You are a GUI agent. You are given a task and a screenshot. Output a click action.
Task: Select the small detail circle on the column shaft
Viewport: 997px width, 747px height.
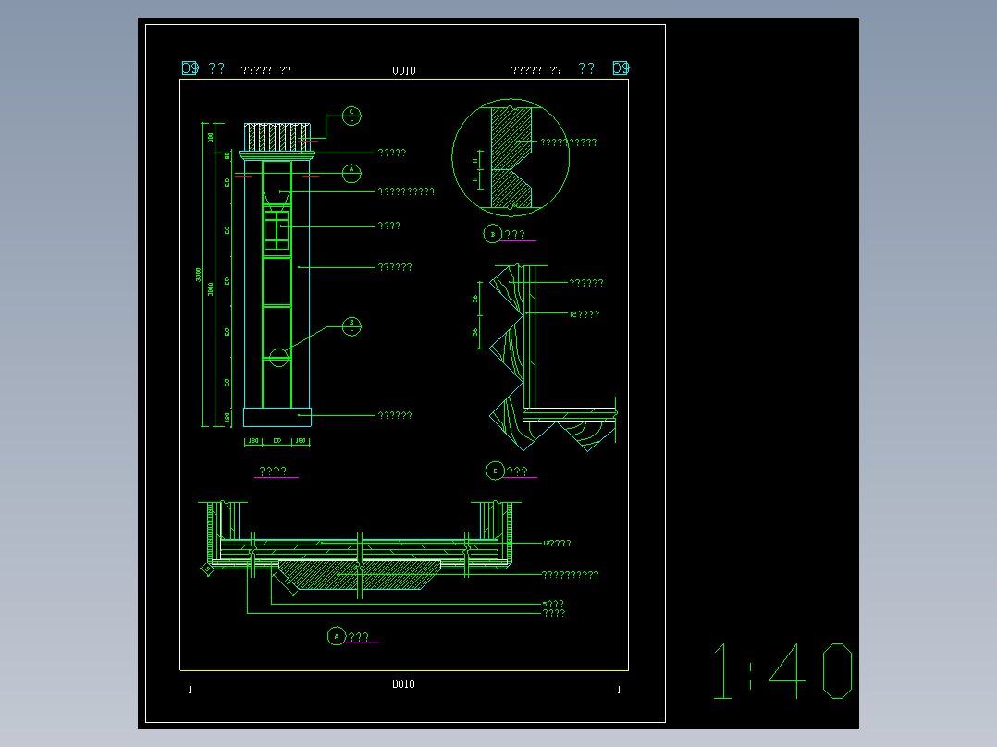(278, 358)
